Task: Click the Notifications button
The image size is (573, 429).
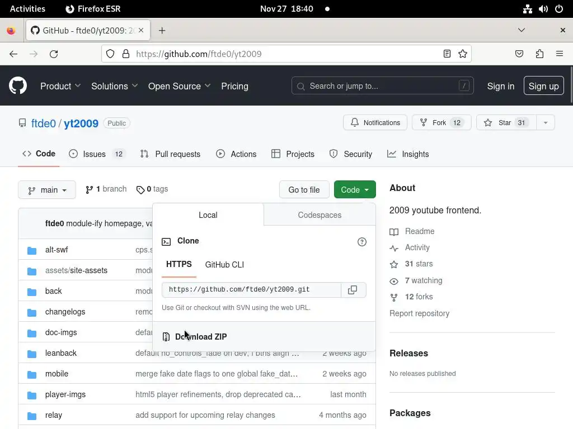Action: pos(375,122)
